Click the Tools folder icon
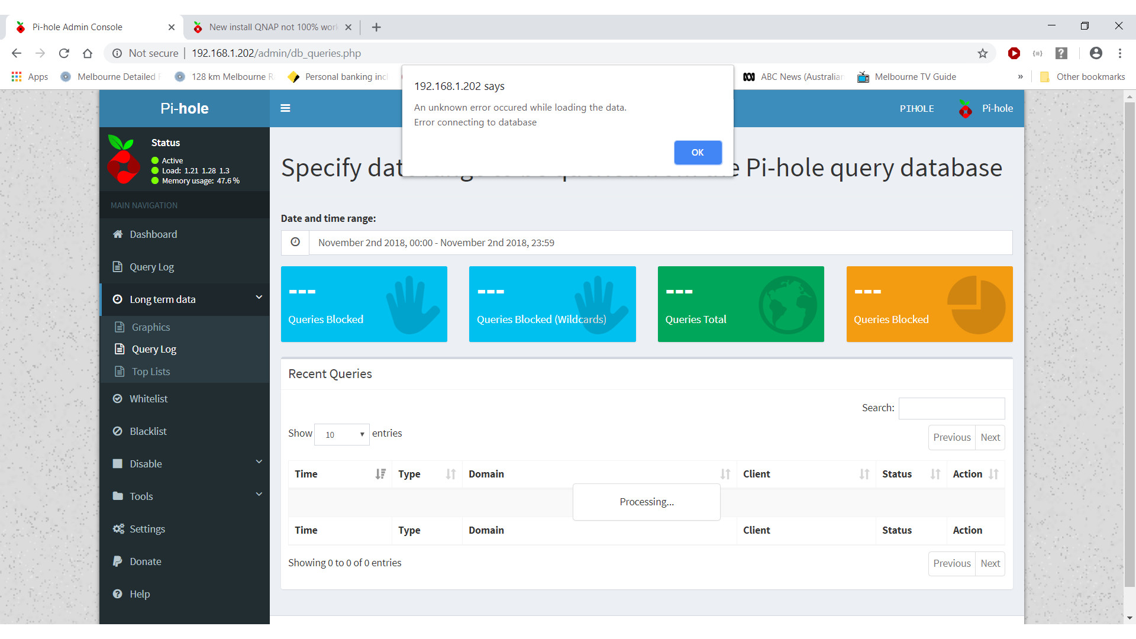Screen dimensions: 1136x639 coord(118,496)
